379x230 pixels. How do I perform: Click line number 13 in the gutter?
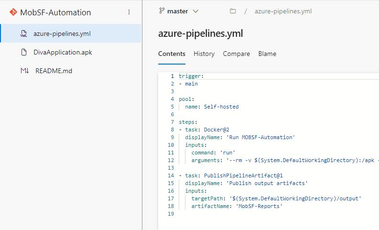pos(171,168)
